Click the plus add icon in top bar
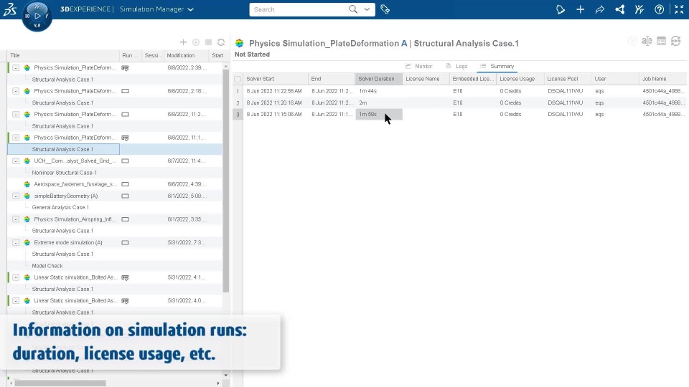 pyautogui.click(x=580, y=9)
